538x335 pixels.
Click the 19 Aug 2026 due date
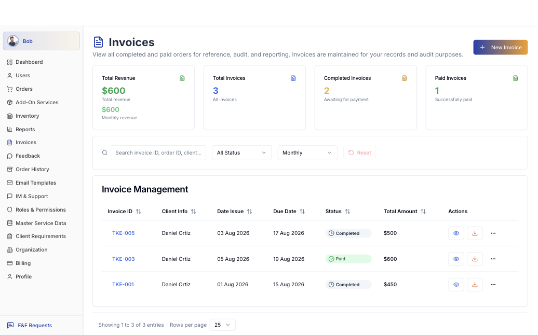tap(289, 259)
